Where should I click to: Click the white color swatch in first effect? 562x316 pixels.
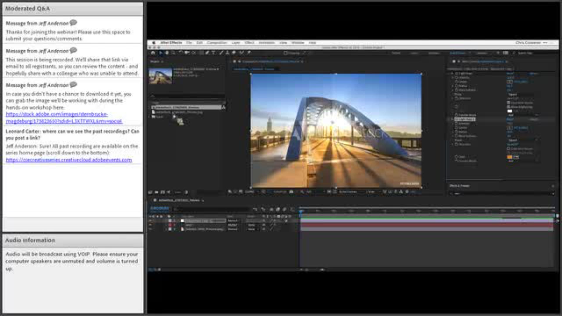tap(510, 111)
